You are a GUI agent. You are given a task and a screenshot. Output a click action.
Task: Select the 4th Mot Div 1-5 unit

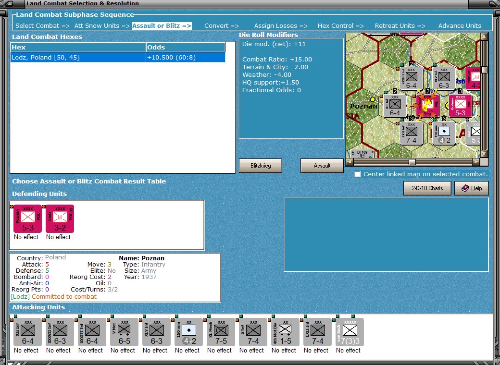tap(286, 332)
